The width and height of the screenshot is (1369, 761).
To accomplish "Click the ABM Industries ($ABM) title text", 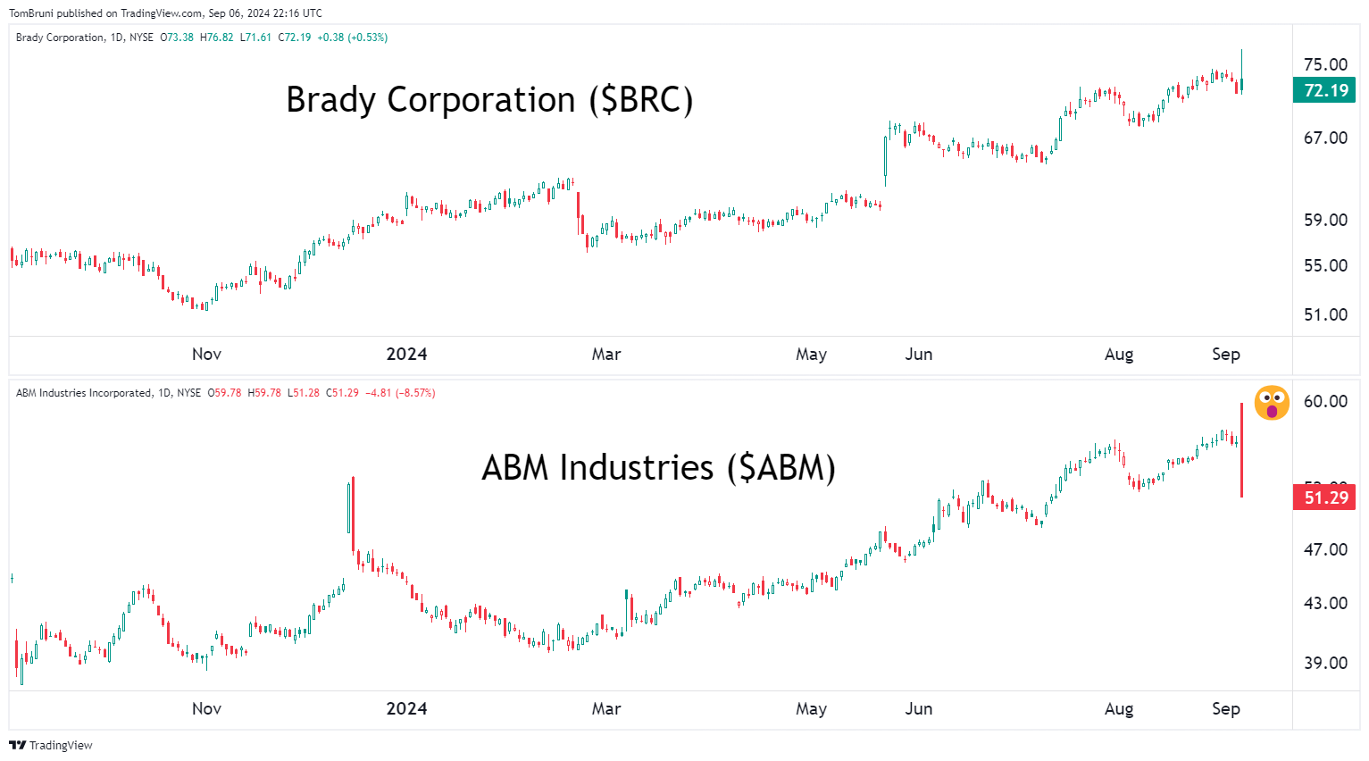I will tap(658, 467).
